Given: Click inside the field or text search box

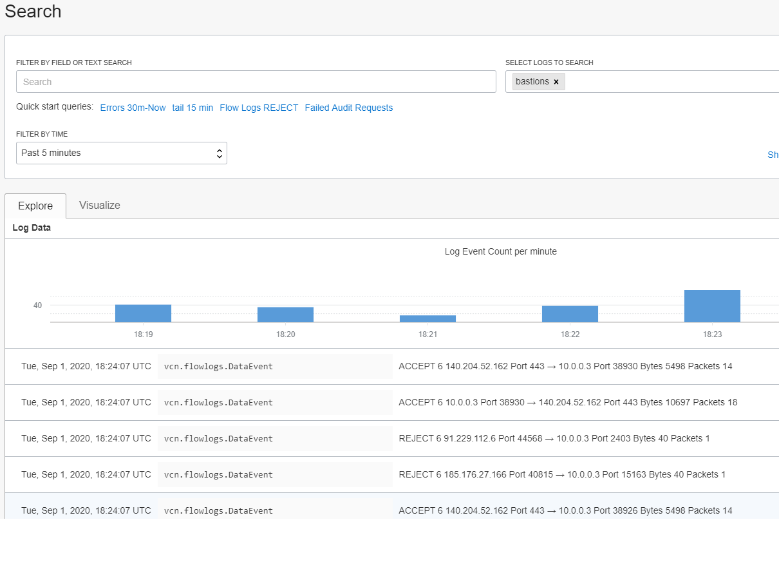Looking at the screenshot, I should (x=256, y=81).
